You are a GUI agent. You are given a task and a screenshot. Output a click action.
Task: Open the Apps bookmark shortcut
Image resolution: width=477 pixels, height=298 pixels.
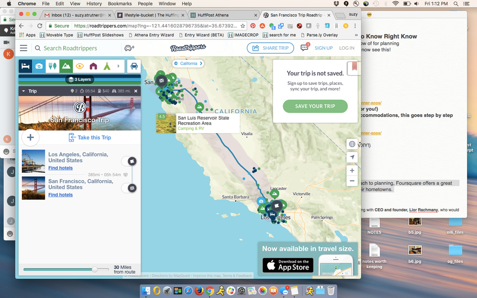coord(27,35)
